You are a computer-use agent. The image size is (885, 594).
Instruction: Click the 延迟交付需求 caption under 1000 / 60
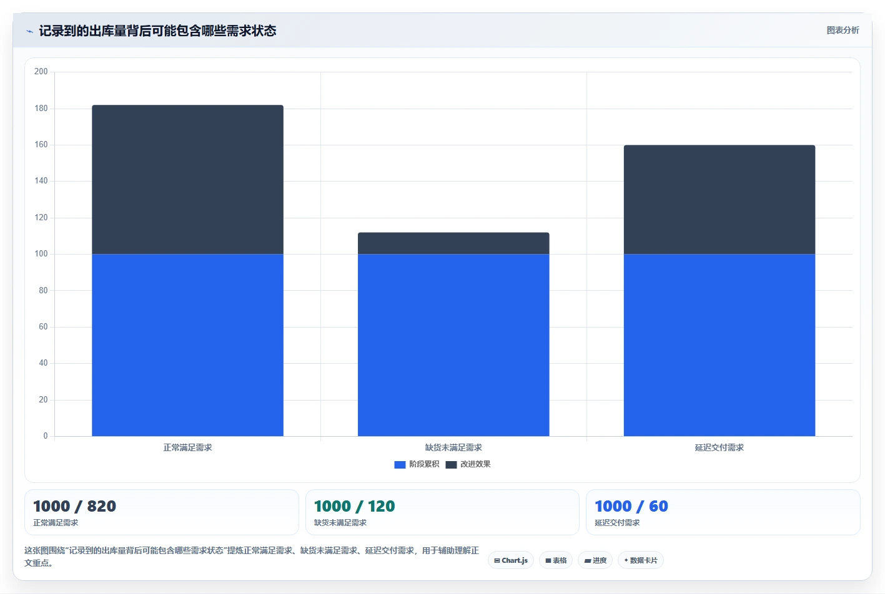point(617,523)
